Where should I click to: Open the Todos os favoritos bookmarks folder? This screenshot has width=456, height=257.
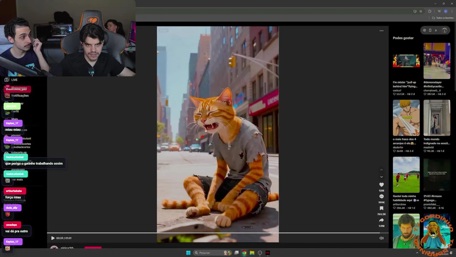pyautogui.click(x=443, y=18)
